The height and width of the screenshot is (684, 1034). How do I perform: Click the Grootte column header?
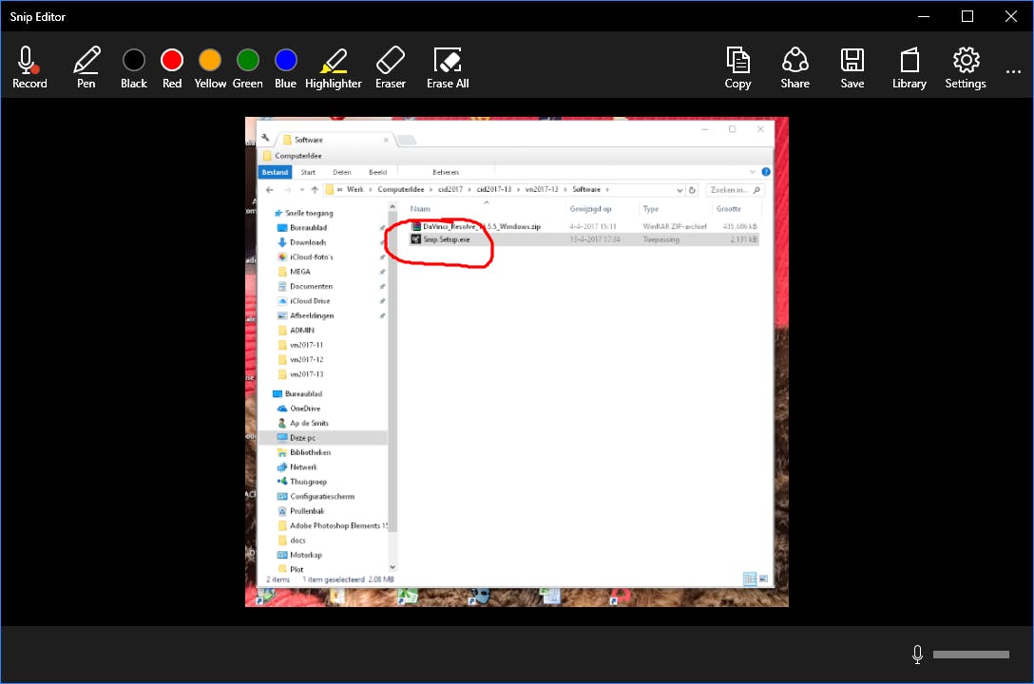(x=729, y=209)
